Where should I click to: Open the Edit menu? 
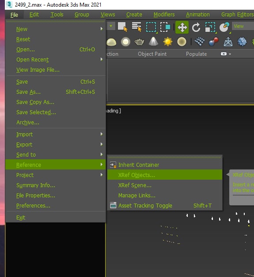tap(34, 15)
